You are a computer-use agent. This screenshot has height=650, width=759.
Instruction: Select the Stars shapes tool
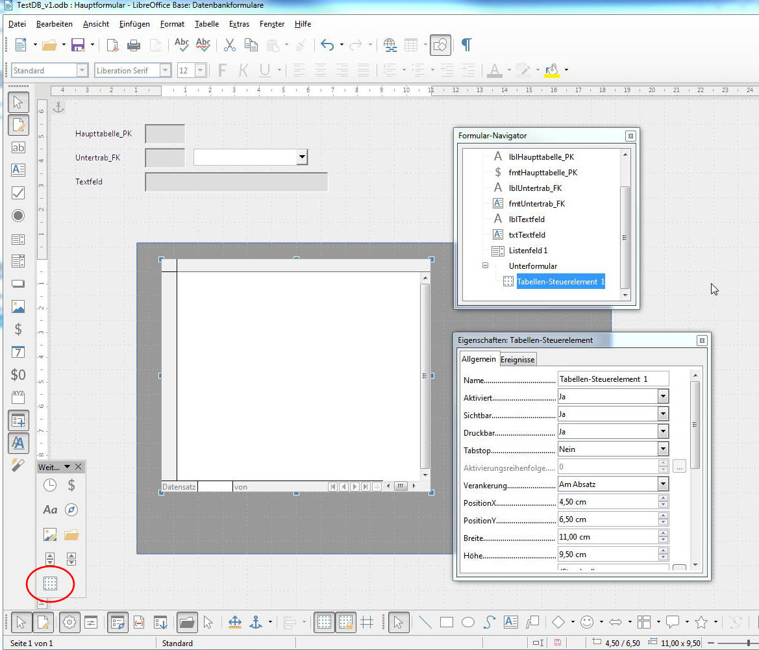coord(701,623)
